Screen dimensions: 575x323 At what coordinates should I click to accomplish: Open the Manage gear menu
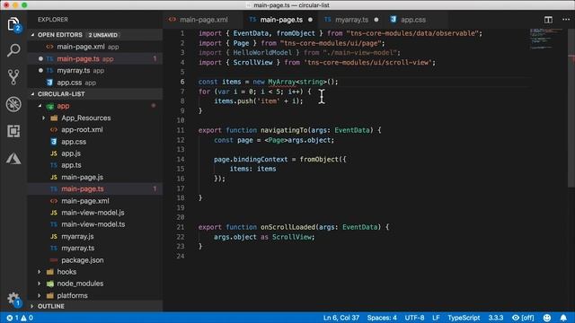[x=13, y=299]
